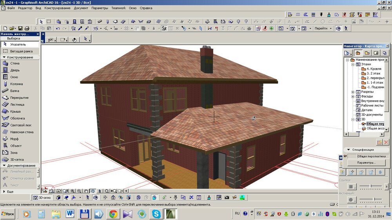Image resolution: width=392 pixels, height=220 pixels.
Task: Select the Морф (Morph) tool
Action: click(x=14, y=139)
